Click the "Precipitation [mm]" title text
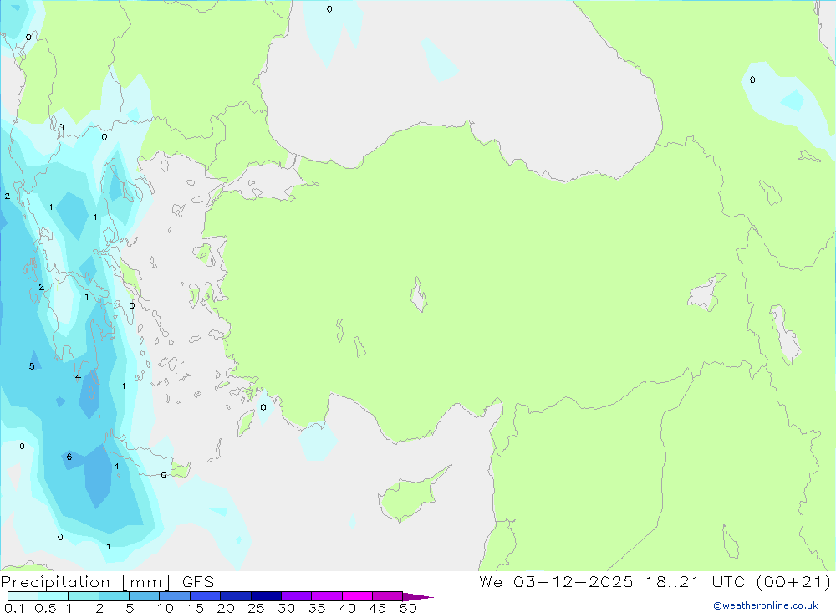 pos(86,582)
